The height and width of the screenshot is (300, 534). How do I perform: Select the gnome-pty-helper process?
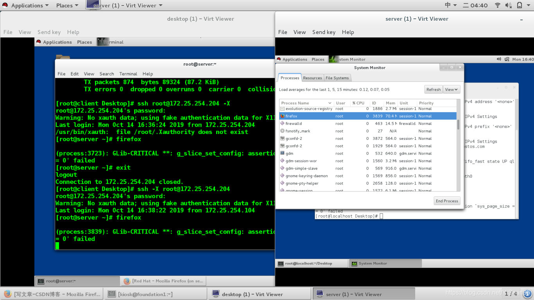click(367, 183)
